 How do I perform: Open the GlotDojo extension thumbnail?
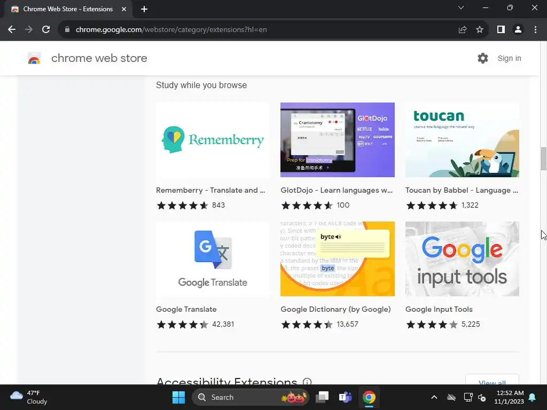point(338,140)
